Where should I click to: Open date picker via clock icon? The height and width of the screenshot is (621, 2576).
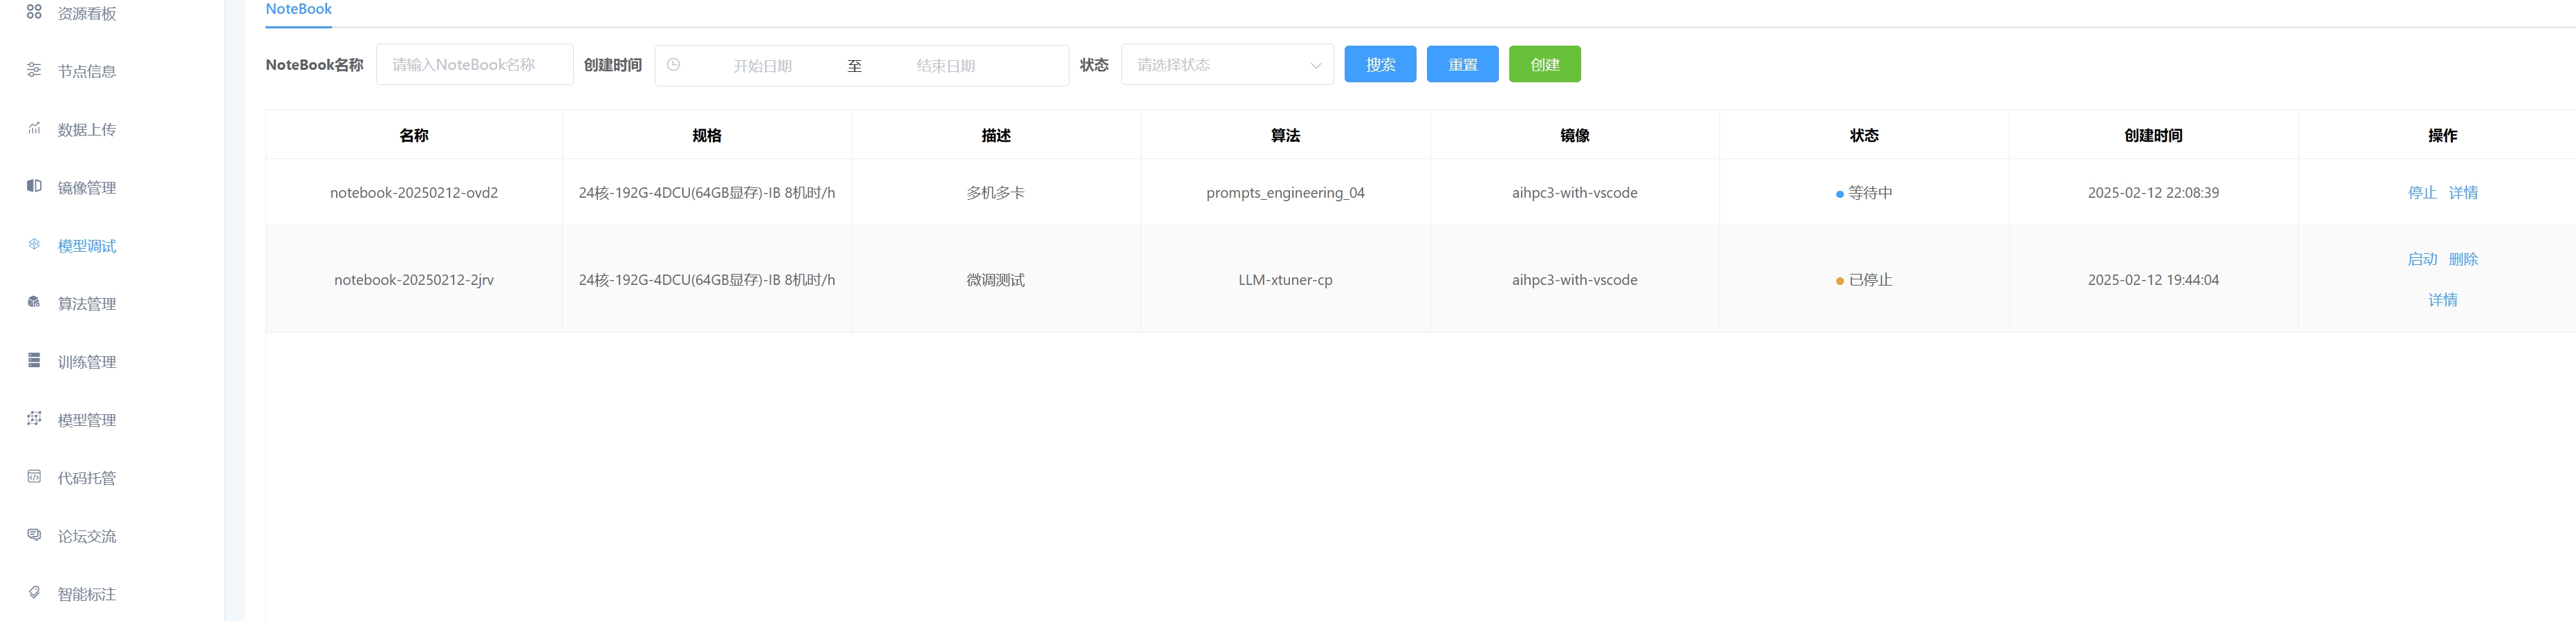click(x=674, y=65)
